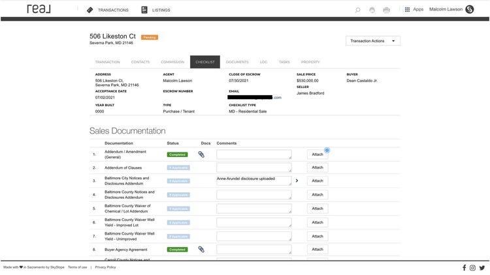Click the Completed status on Addendum / Amendment

click(x=177, y=154)
